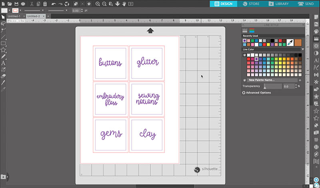
Task: Select the Knife tool
Action: pos(3,82)
